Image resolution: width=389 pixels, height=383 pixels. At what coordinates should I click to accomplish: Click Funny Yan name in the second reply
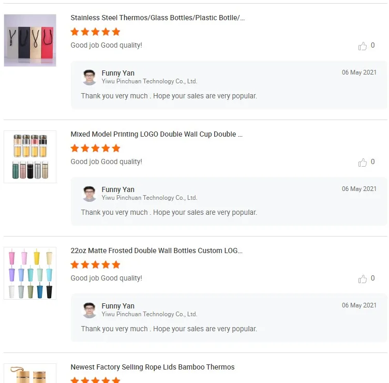pyautogui.click(x=118, y=189)
